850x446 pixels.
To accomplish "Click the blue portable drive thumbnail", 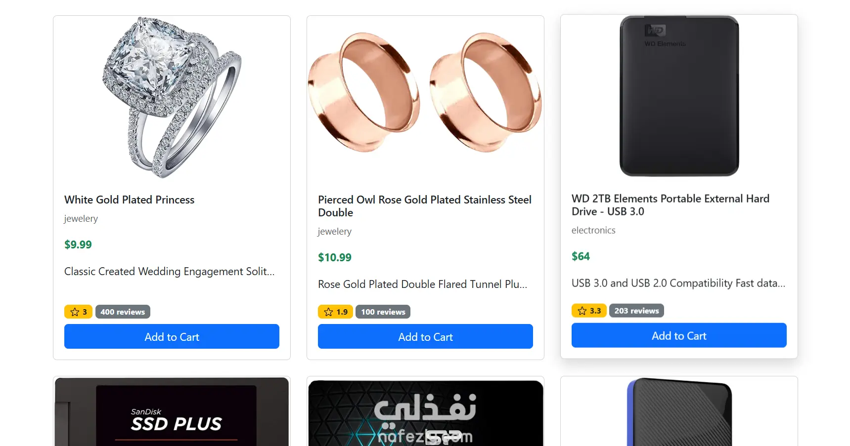I will click(x=679, y=412).
